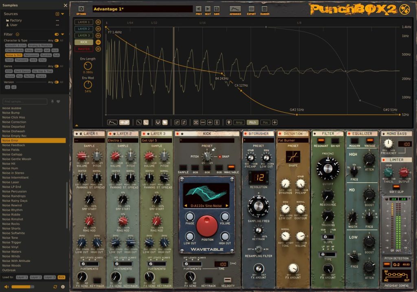Click the horizontal swap arrows icon
The height and width of the screenshot is (292, 417).
click(x=184, y=122)
